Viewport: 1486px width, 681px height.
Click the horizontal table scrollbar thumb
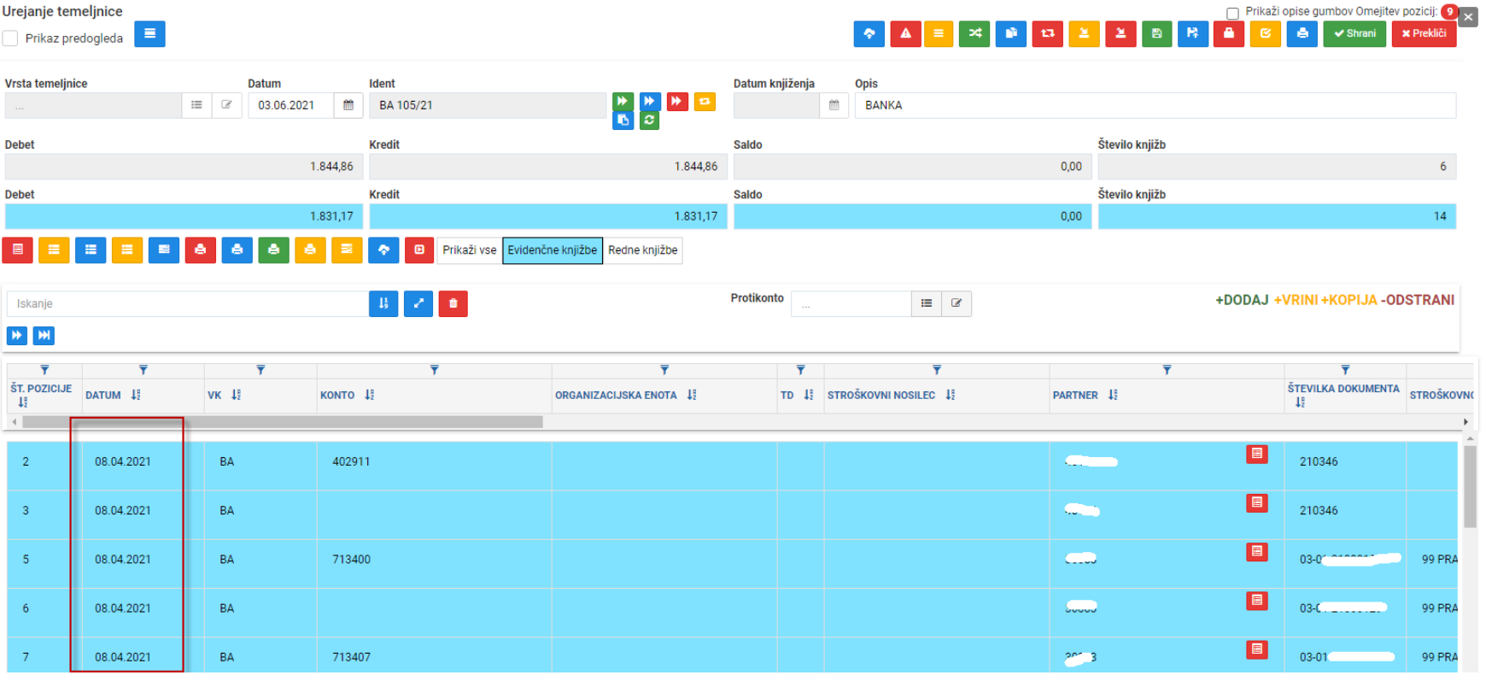(x=283, y=422)
